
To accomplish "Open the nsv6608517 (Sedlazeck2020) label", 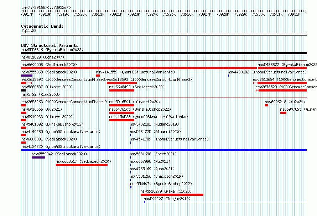I will click(x=83, y=161).
